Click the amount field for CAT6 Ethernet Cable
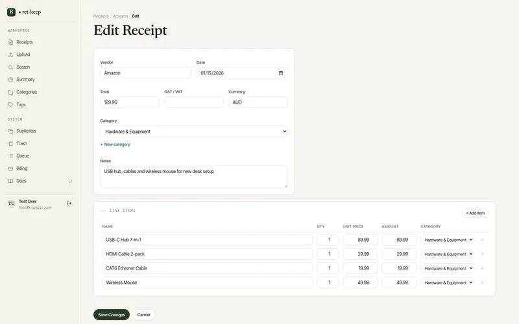This screenshot has height=324, width=519. click(x=399, y=268)
